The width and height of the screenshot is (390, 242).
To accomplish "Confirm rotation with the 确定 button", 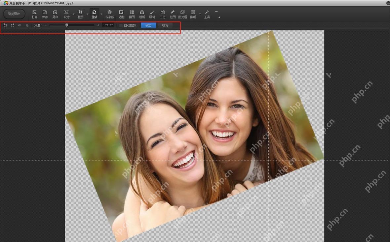I will pyautogui.click(x=148, y=25).
